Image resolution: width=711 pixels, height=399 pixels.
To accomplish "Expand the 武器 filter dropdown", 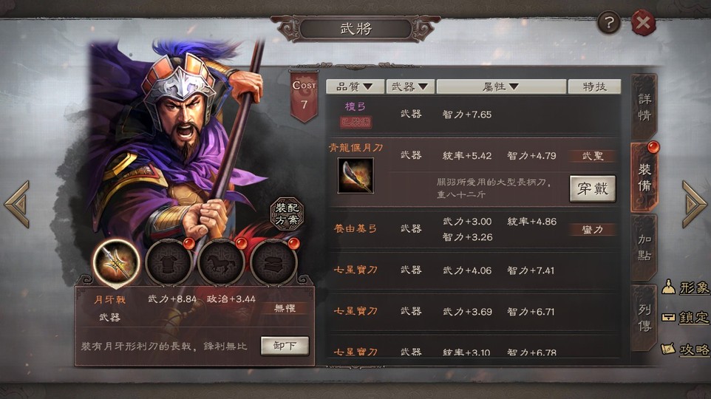I will pyautogui.click(x=410, y=86).
